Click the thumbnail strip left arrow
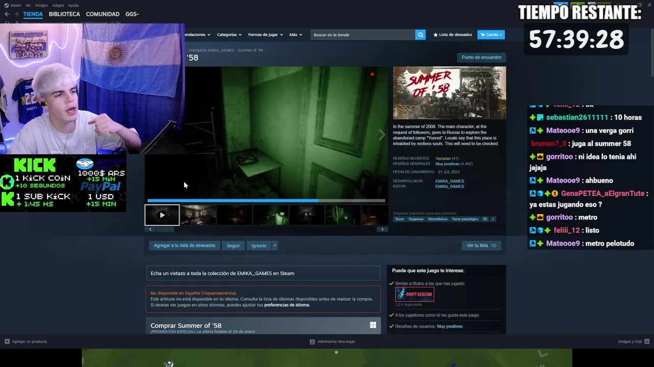The height and width of the screenshot is (367, 654). point(150,229)
